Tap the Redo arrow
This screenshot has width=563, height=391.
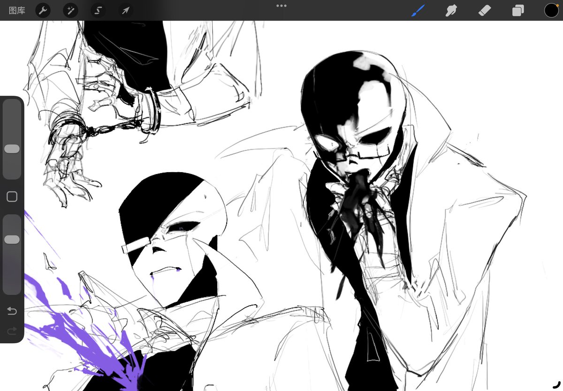[12, 331]
